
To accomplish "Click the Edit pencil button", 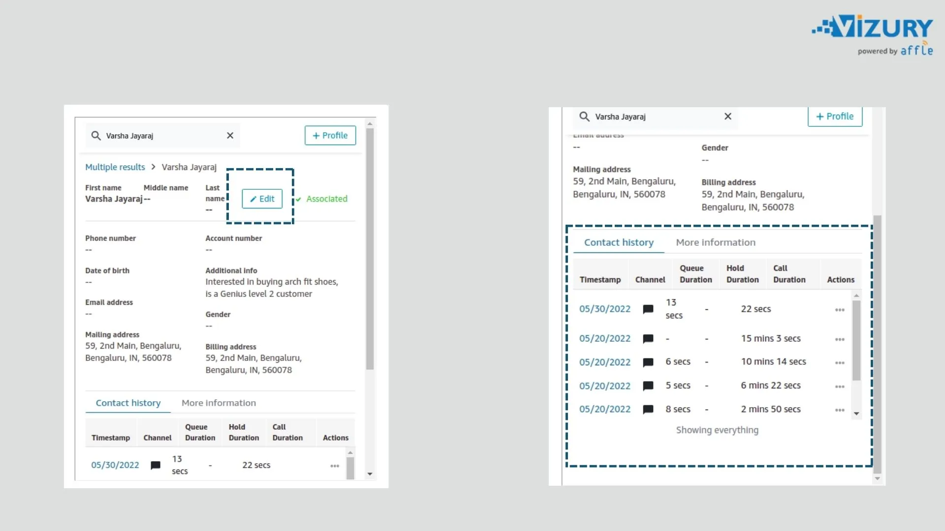I will click(262, 199).
